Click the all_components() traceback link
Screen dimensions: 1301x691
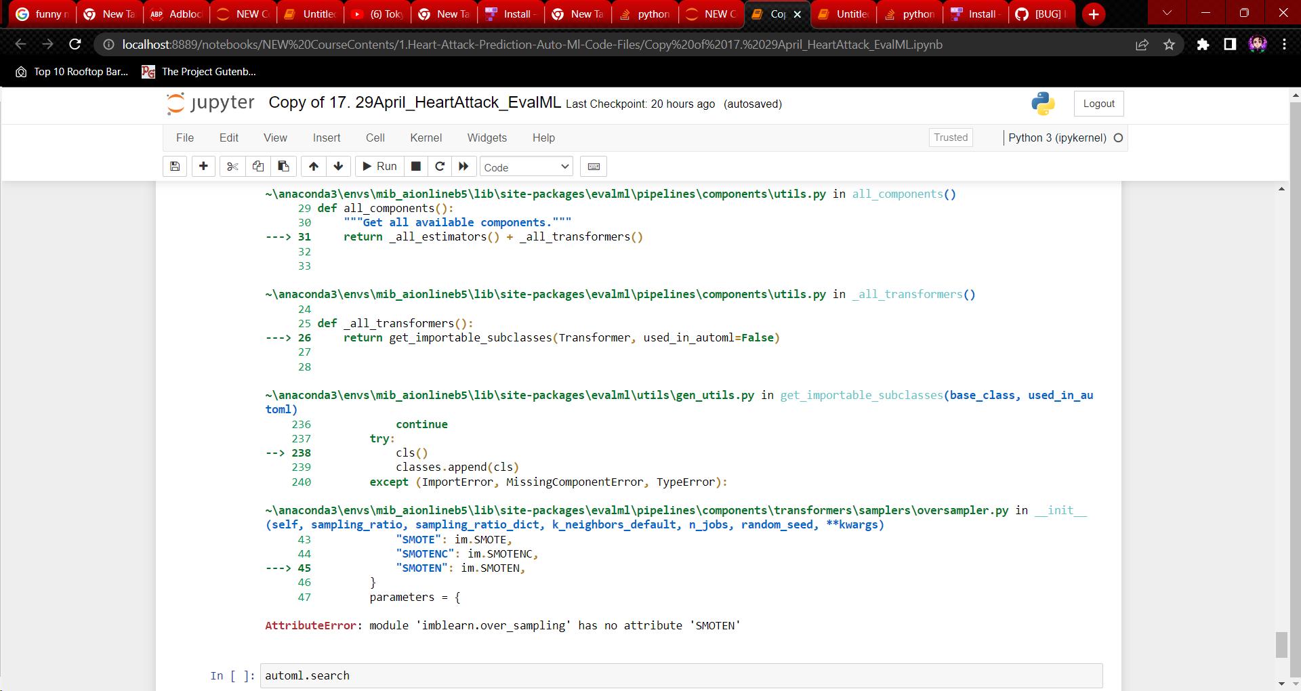click(x=904, y=194)
